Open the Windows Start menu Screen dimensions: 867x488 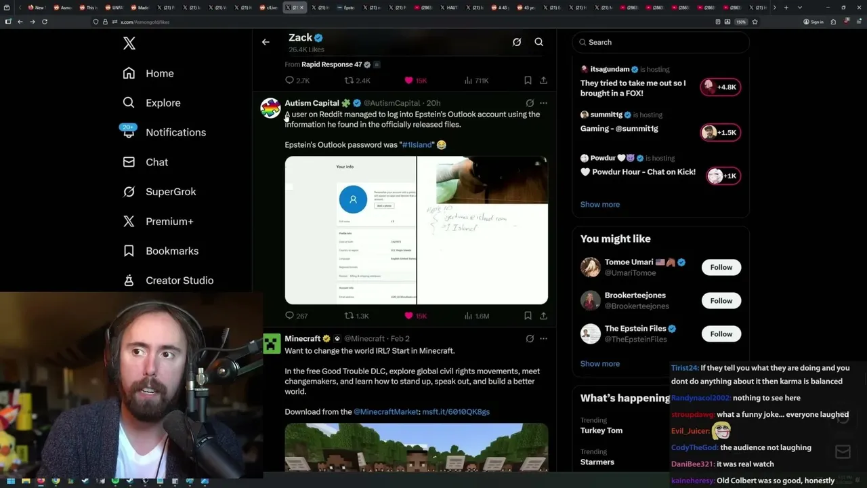(x=10, y=481)
